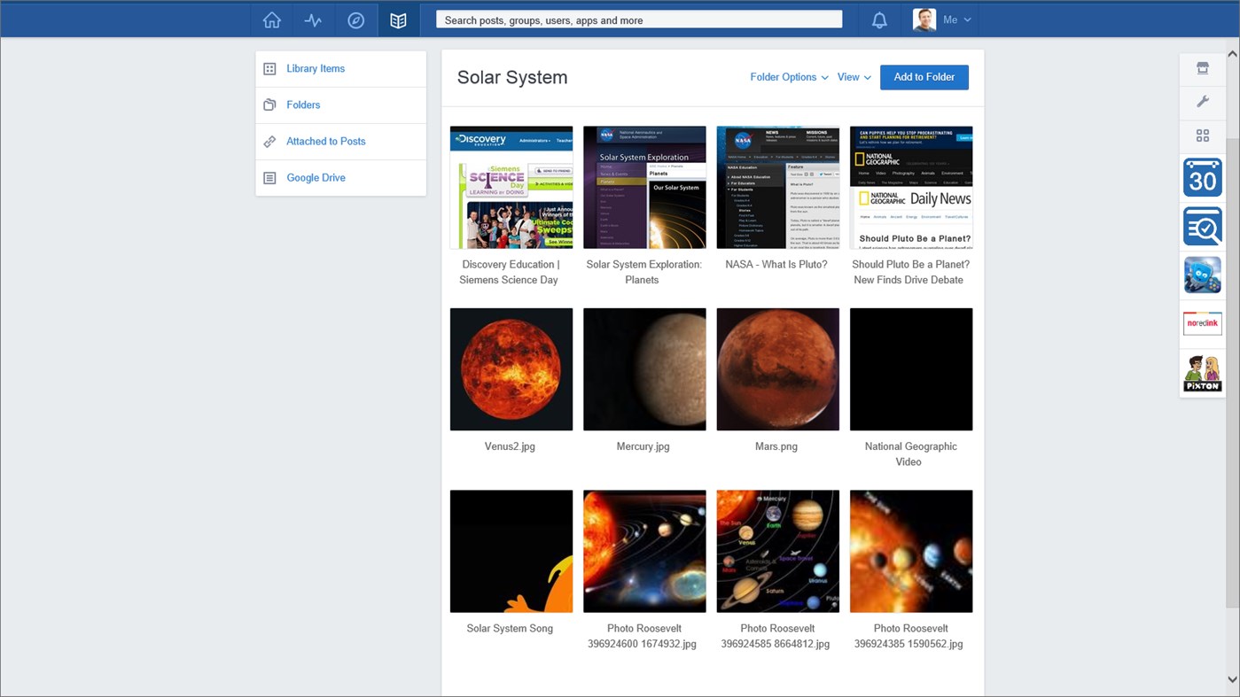Open the Google Drive link
1240x697 pixels.
(x=316, y=177)
